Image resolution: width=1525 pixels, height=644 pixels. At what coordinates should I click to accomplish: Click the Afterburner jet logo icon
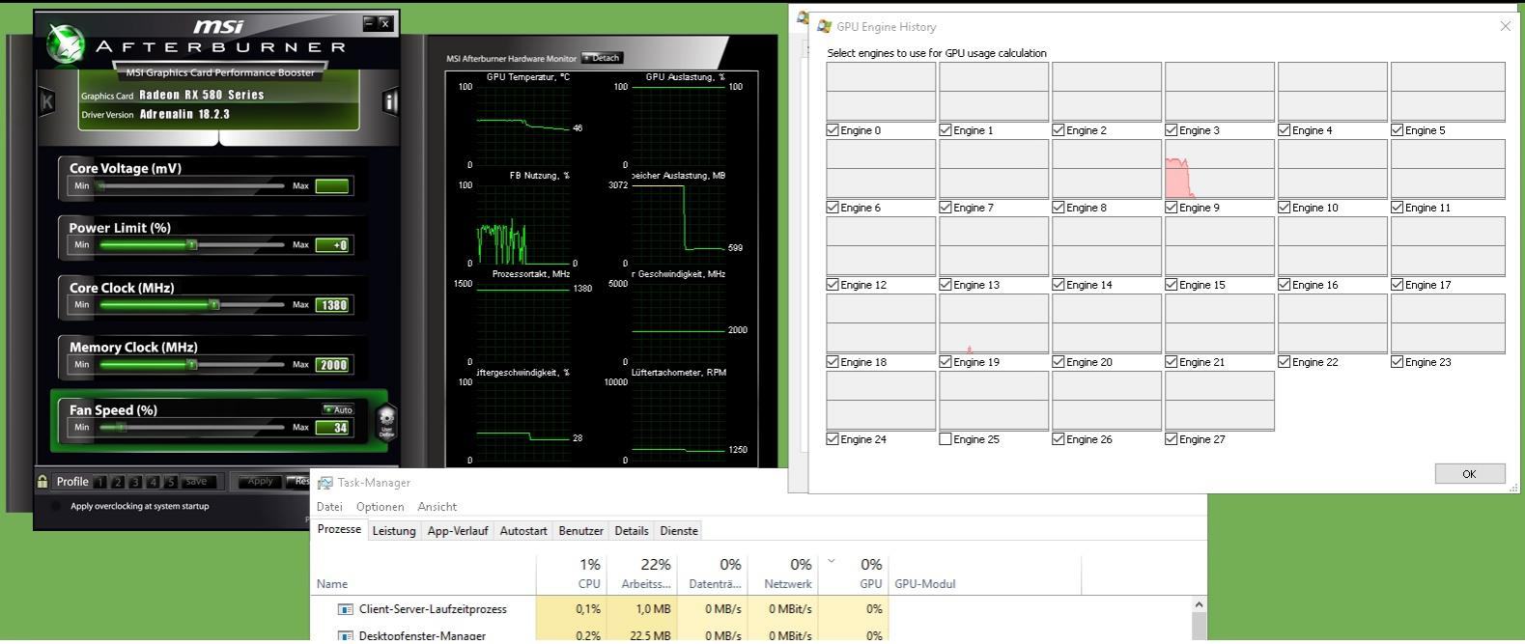tap(67, 44)
